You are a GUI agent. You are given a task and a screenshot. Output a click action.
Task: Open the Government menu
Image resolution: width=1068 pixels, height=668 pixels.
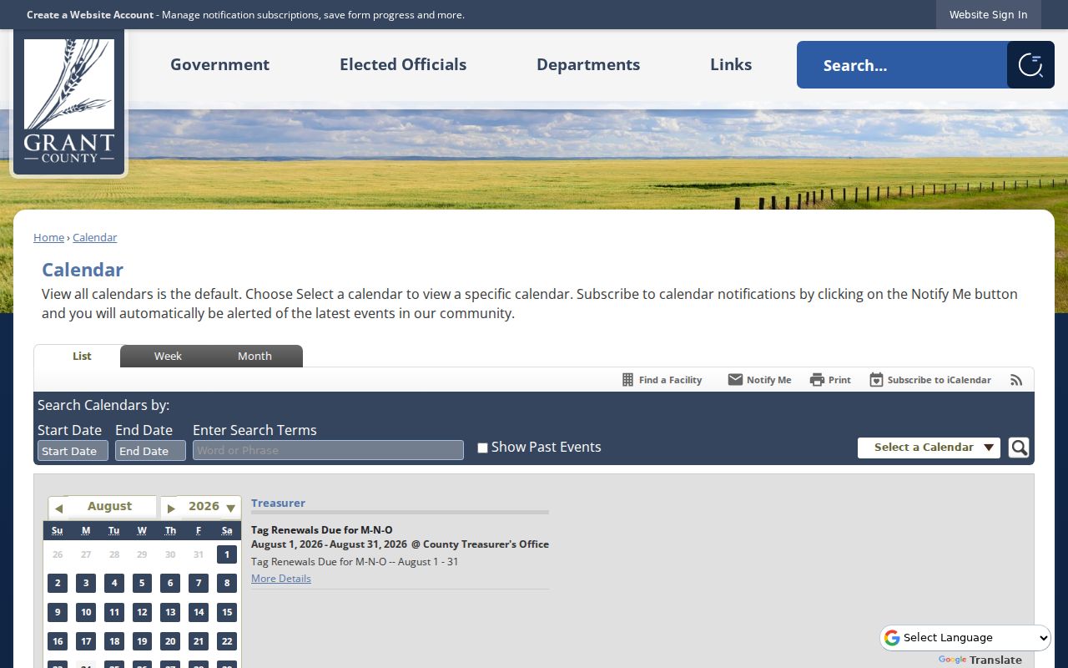tap(220, 65)
